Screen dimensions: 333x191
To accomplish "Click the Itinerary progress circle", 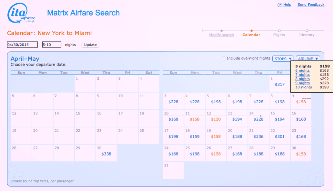I will [x=307, y=31].
